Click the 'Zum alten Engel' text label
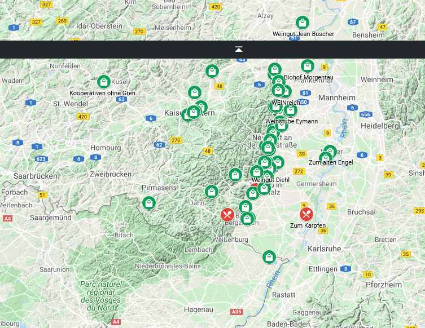 [x=331, y=162]
